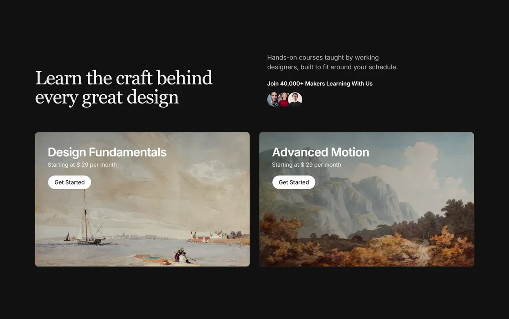Open the Design Fundamentals card title
Image resolution: width=509 pixels, height=319 pixels.
[107, 152]
